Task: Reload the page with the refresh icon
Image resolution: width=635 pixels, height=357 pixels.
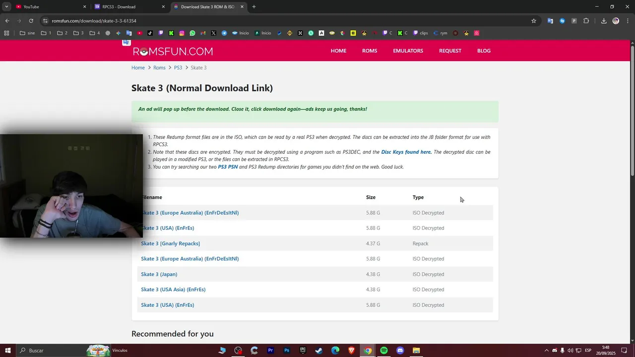Action: (31, 21)
